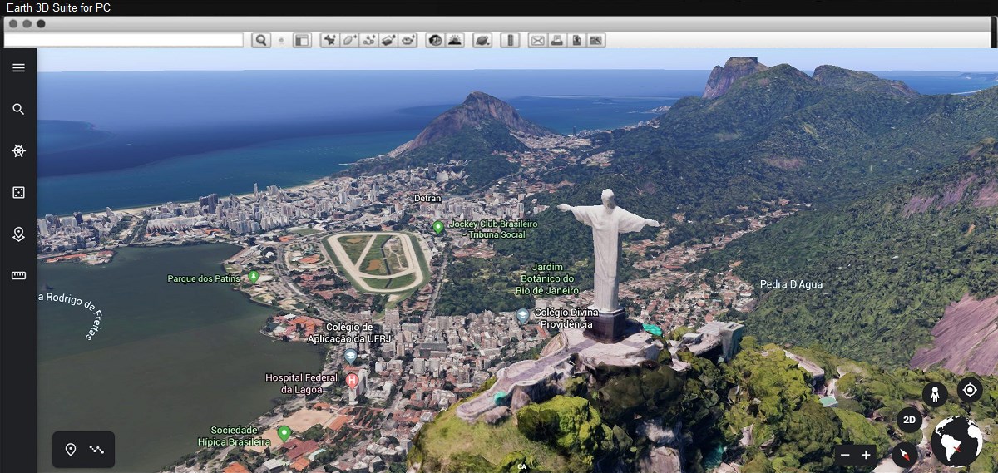
Task: Click the Parque dos Patins text label
Action: pos(204,278)
